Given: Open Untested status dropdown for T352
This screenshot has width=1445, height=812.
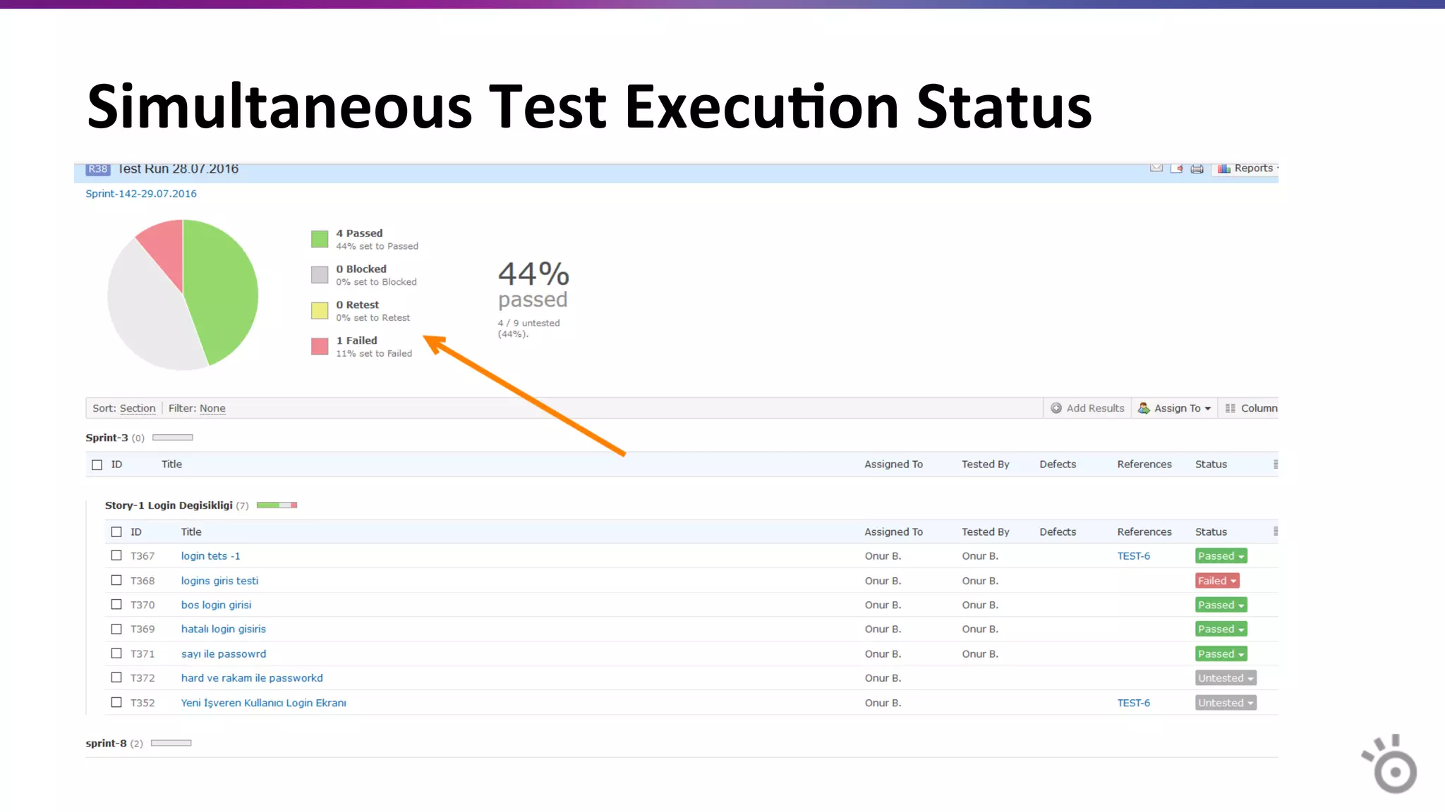Looking at the screenshot, I should [x=1226, y=703].
